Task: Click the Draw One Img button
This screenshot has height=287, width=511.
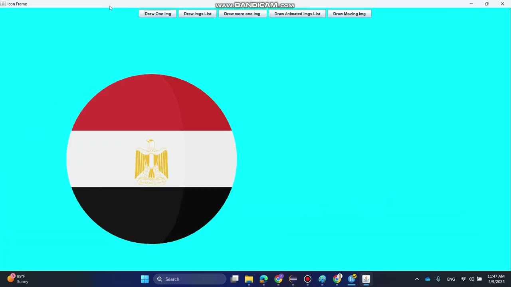Action: 158,14
